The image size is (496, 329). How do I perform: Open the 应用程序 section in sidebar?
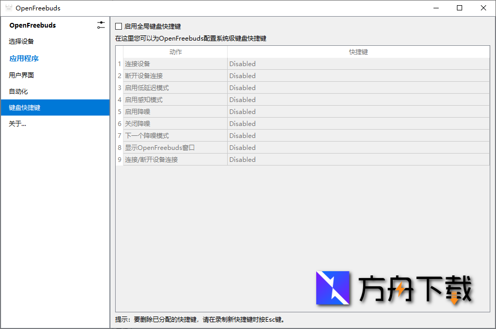25,58
